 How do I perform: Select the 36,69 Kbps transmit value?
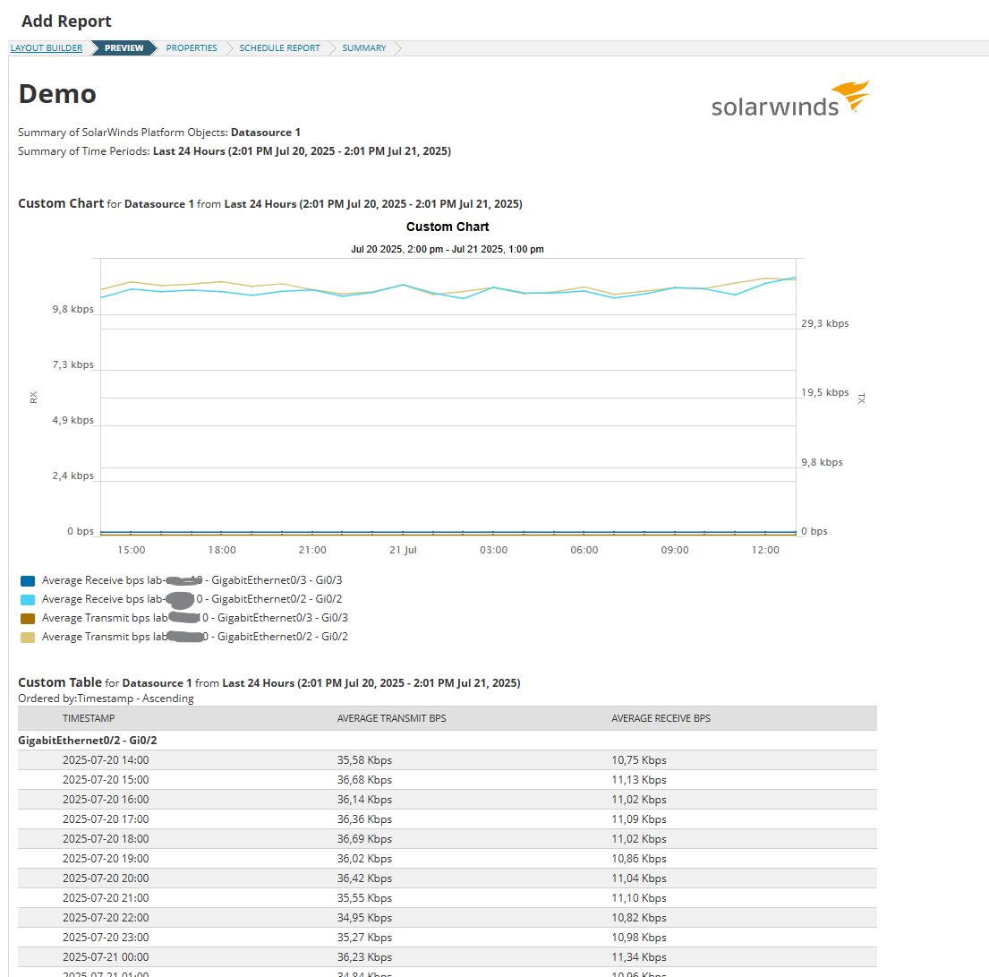point(364,839)
